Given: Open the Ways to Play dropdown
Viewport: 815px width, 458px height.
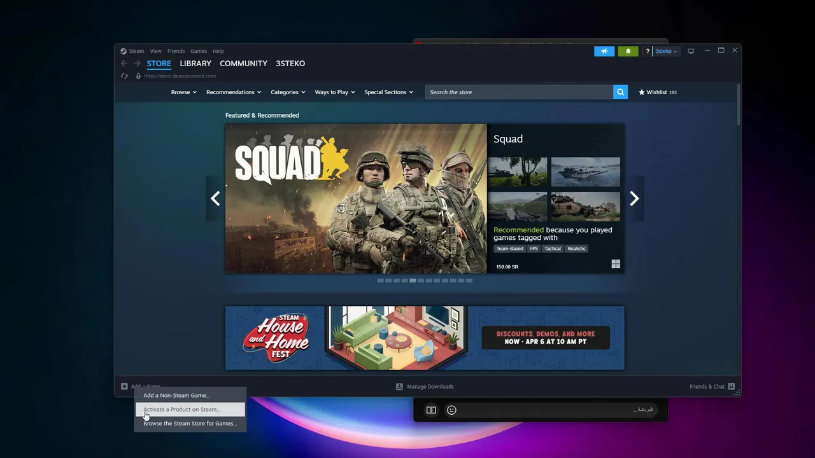Looking at the screenshot, I should tap(335, 92).
